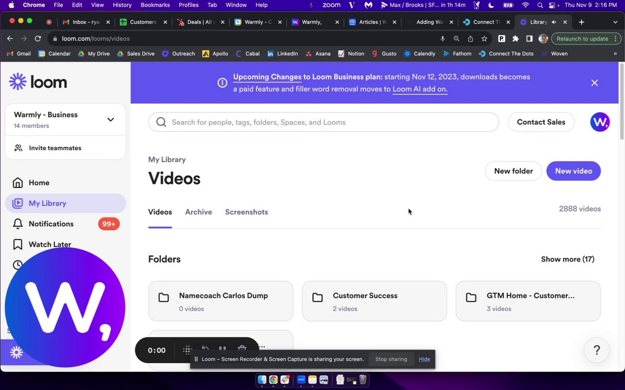Open the Chrome Extensions puzzle icon

coord(515,39)
